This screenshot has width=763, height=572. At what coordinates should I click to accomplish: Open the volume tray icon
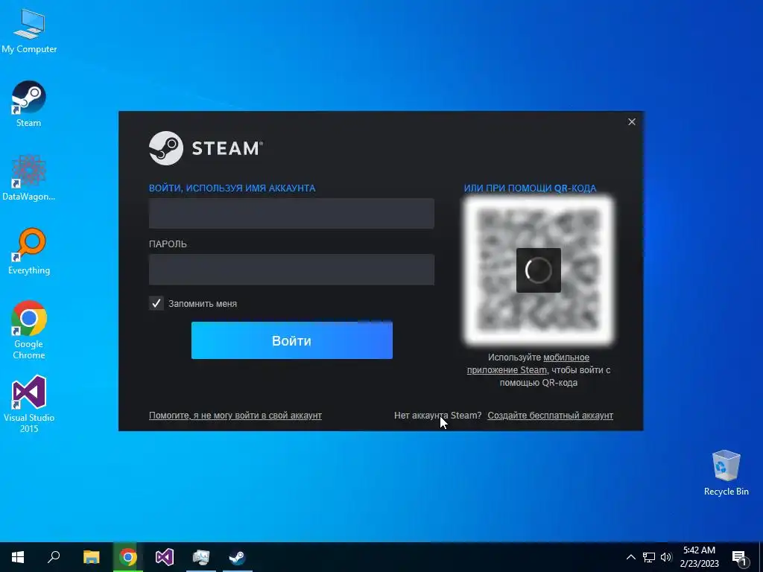coord(666,557)
